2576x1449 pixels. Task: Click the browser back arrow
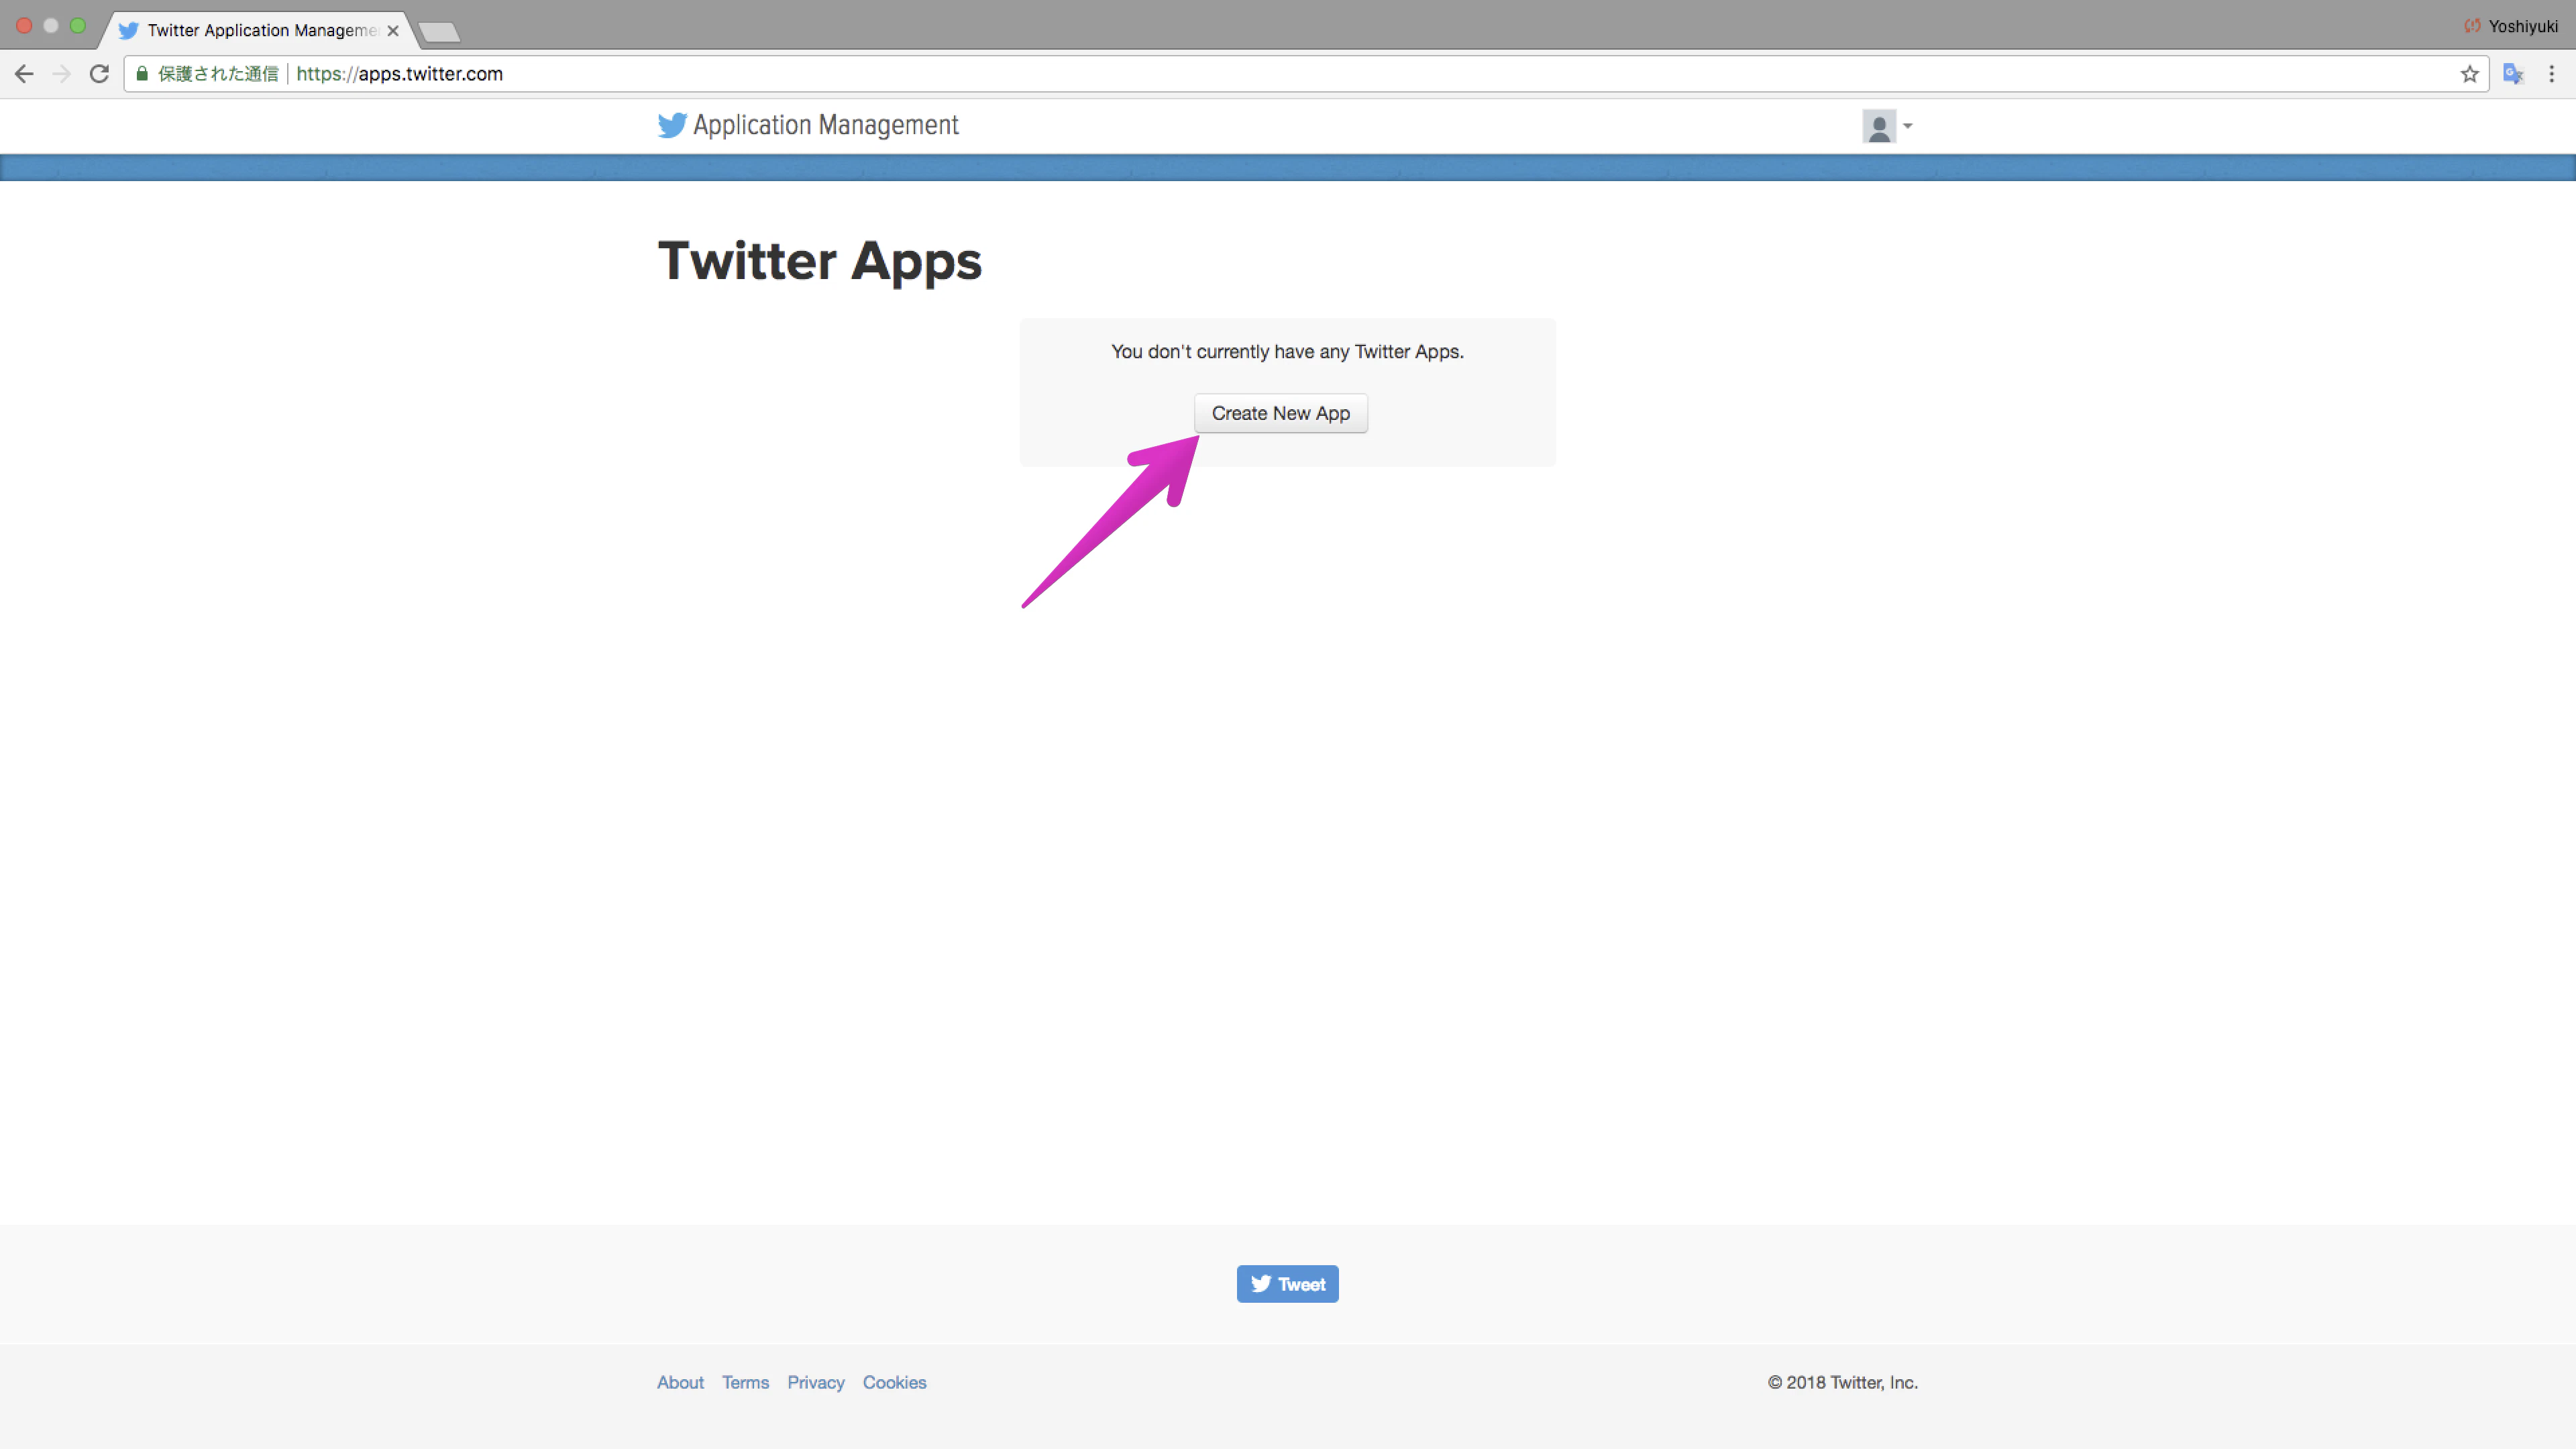24,74
